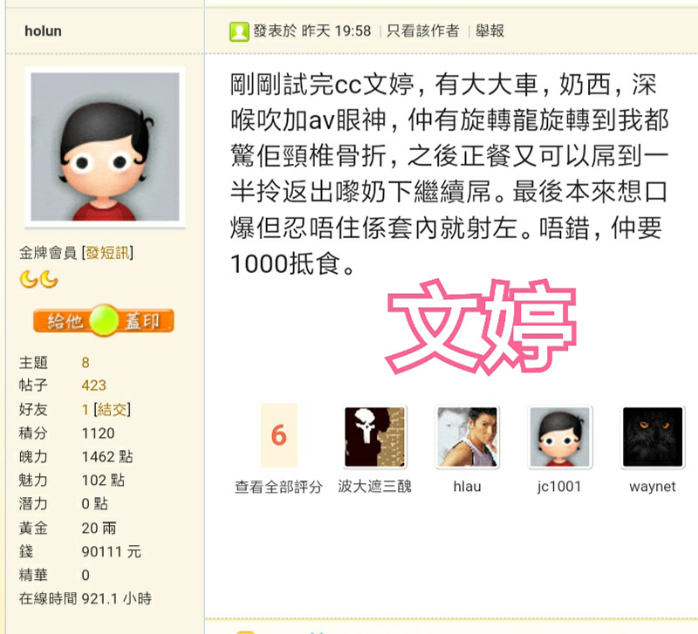Click the 給他蓋印 stamp button
This screenshot has height=634, width=698.
coord(103,320)
